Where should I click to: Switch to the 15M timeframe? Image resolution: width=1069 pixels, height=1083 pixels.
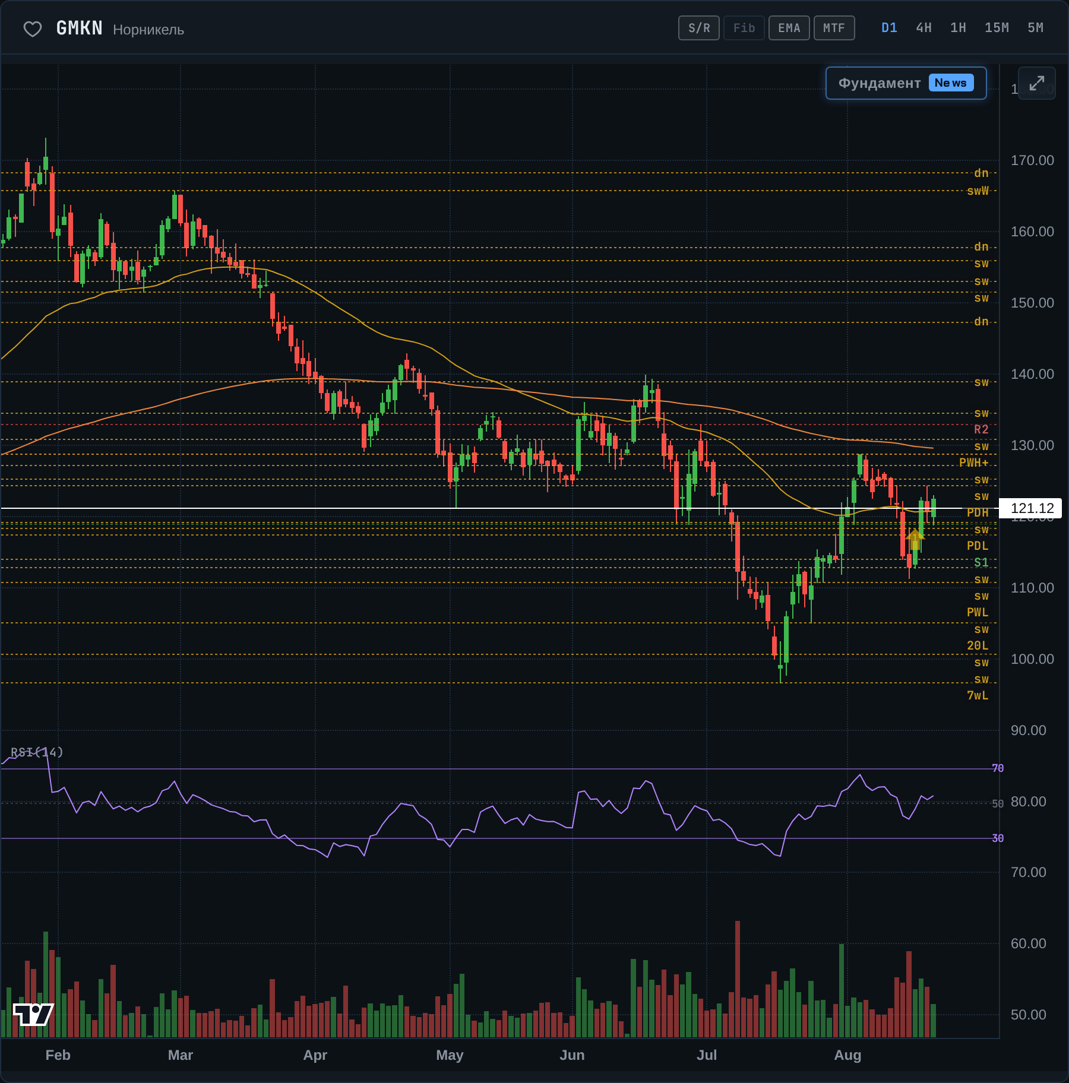(x=997, y=28)
